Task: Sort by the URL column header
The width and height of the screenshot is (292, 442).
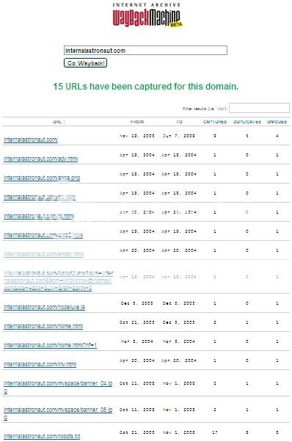Action: click(x=59, y=122)
